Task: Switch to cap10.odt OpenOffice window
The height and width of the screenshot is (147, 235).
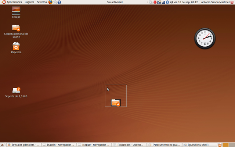Action: (x=129, y=145)
